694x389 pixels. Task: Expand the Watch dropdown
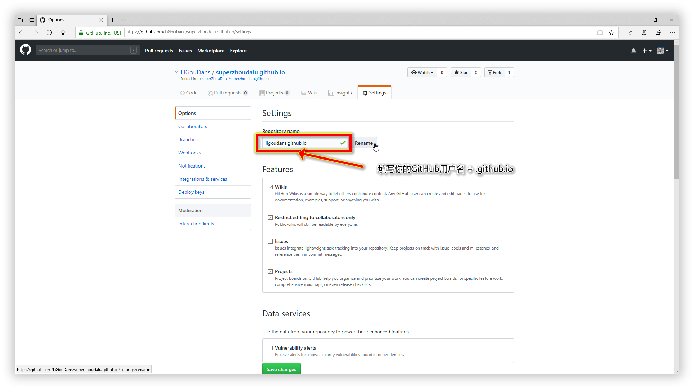tap(422, 72)
